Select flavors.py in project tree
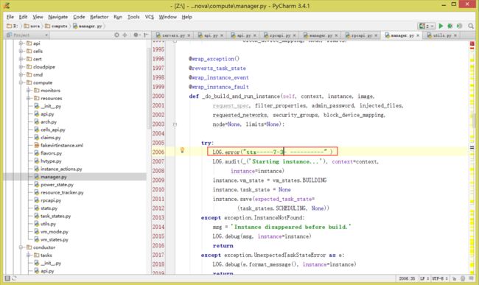479x285 pixels. [51, 153]
